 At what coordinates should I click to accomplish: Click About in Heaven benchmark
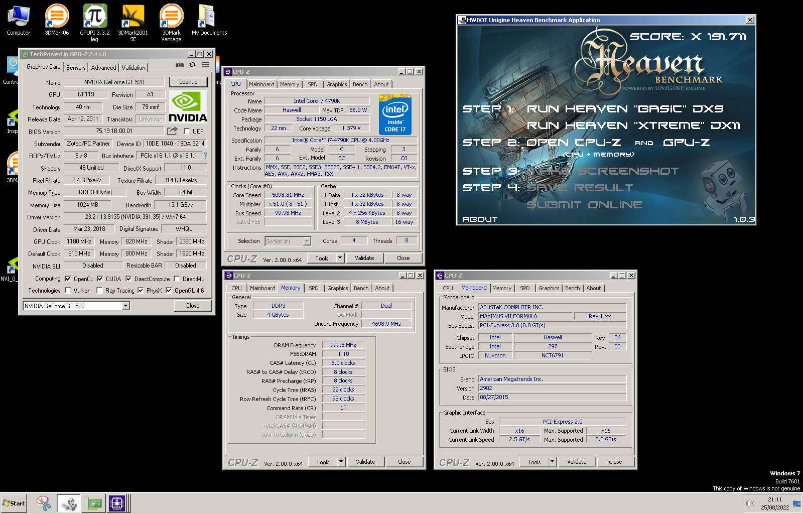480,219
